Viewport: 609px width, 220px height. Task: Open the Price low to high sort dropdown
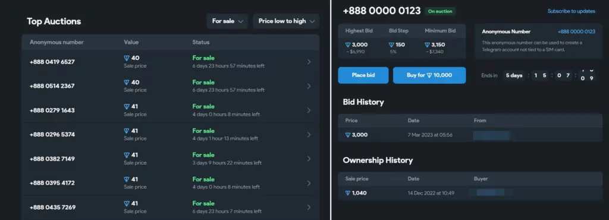[x=286, y=21]
